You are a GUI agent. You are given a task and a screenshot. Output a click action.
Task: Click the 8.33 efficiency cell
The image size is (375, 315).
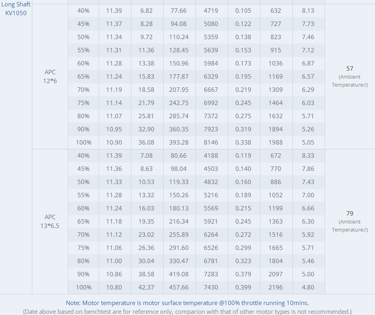[x=308, y=156]
